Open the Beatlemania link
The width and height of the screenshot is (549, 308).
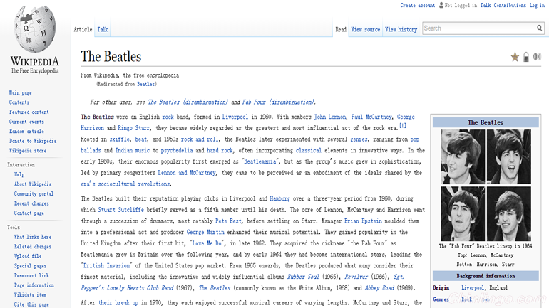[260, 161]
